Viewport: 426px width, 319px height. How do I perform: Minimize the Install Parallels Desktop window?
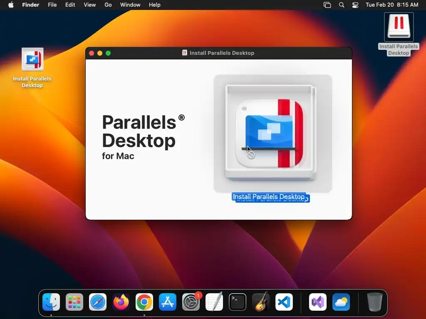click(100, 53)
